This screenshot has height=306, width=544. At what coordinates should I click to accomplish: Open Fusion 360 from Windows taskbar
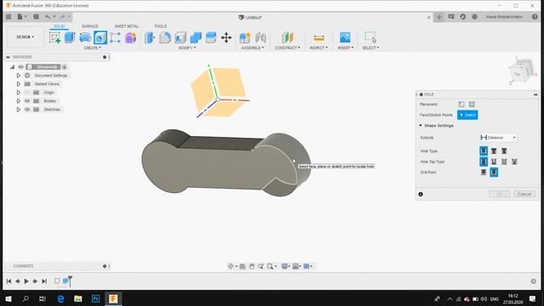(113, 298)
